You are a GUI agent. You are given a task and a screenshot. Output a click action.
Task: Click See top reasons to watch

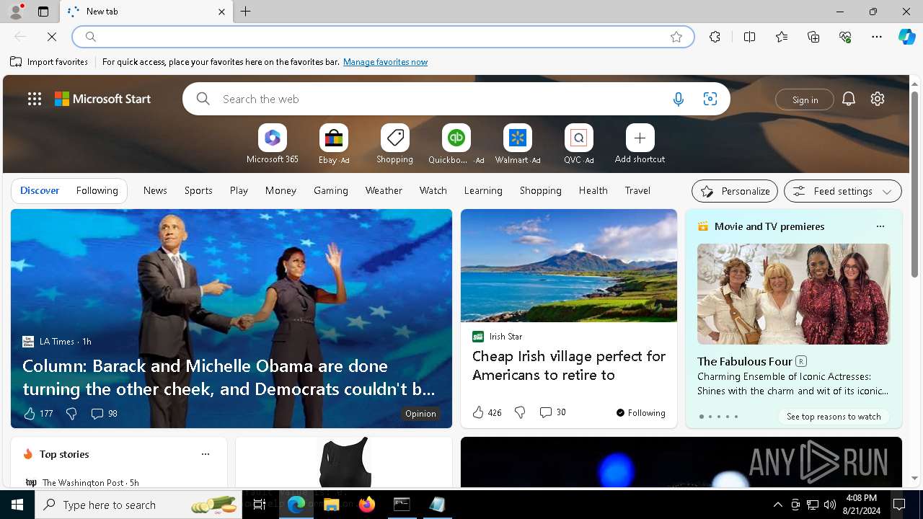834,417
